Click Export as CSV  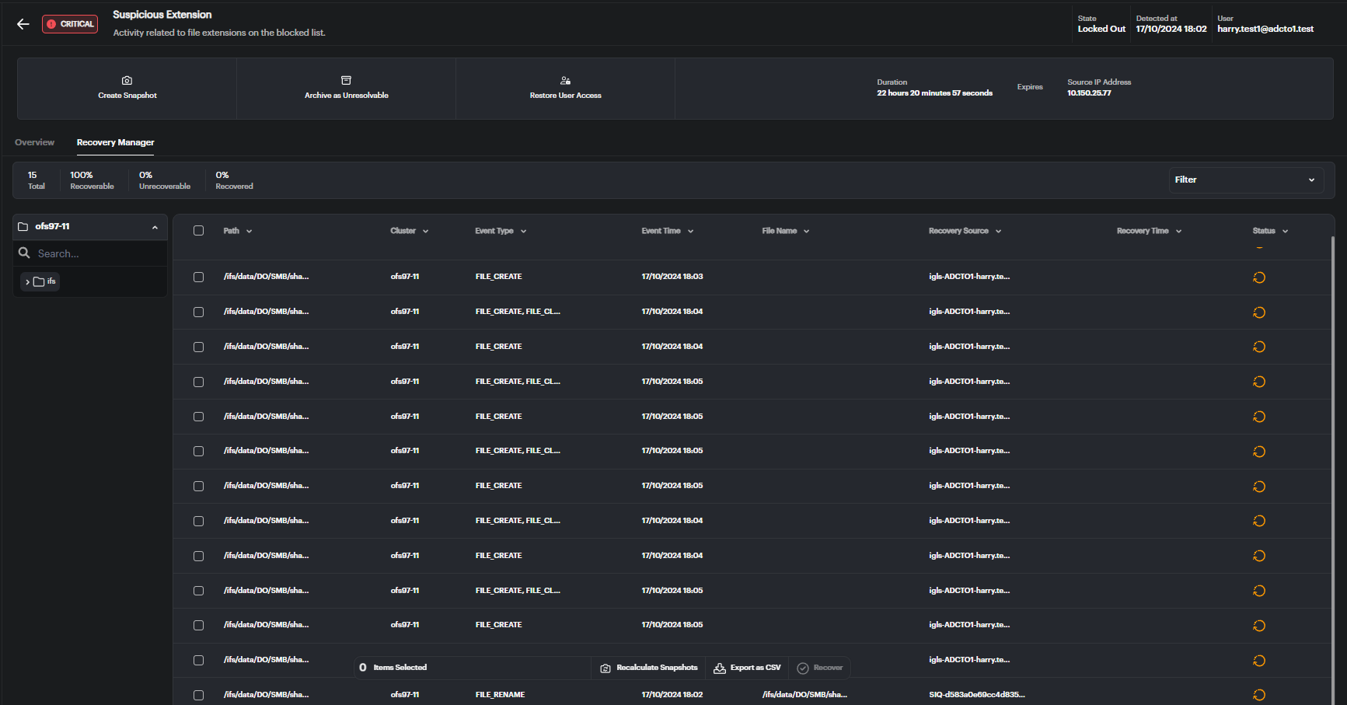[x=747, y=668]
